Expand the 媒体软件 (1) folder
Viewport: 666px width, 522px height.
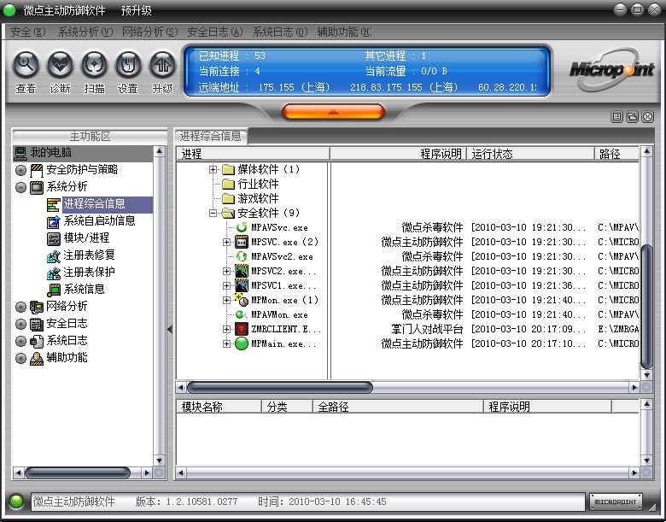(x=213, y=170)
